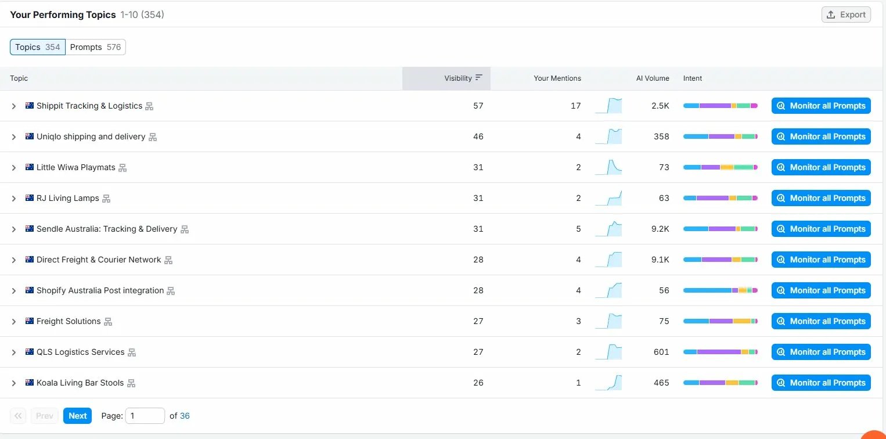Viewport: 886px width, 439px height.
Task: Click the Page number input field
Action: [145, 416]
